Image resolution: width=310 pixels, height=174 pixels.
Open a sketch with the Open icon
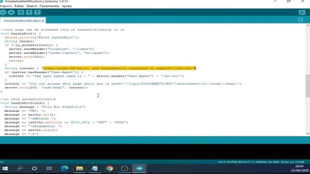[x=29, y=13]
